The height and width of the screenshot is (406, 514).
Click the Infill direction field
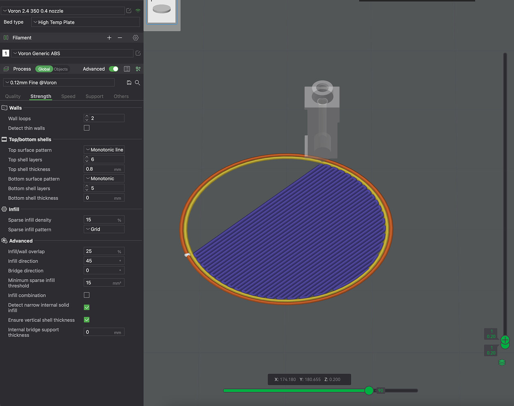click(104, 261)
